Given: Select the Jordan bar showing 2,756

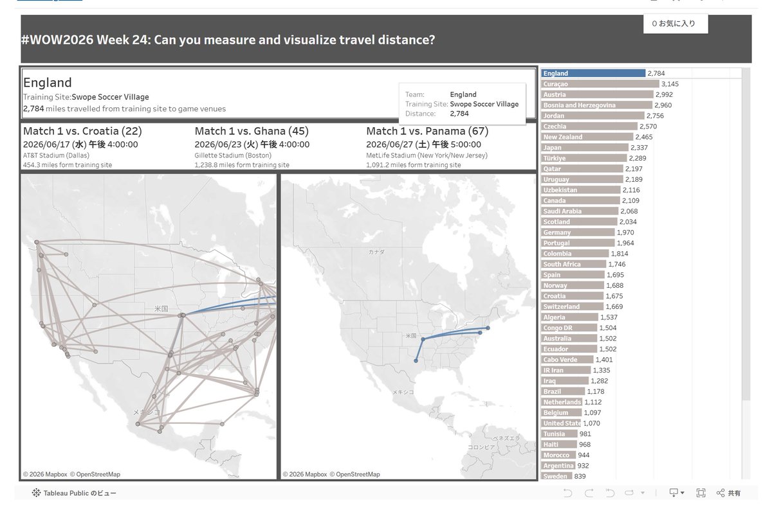Looking at the screenshot, I should coord(593,116).
